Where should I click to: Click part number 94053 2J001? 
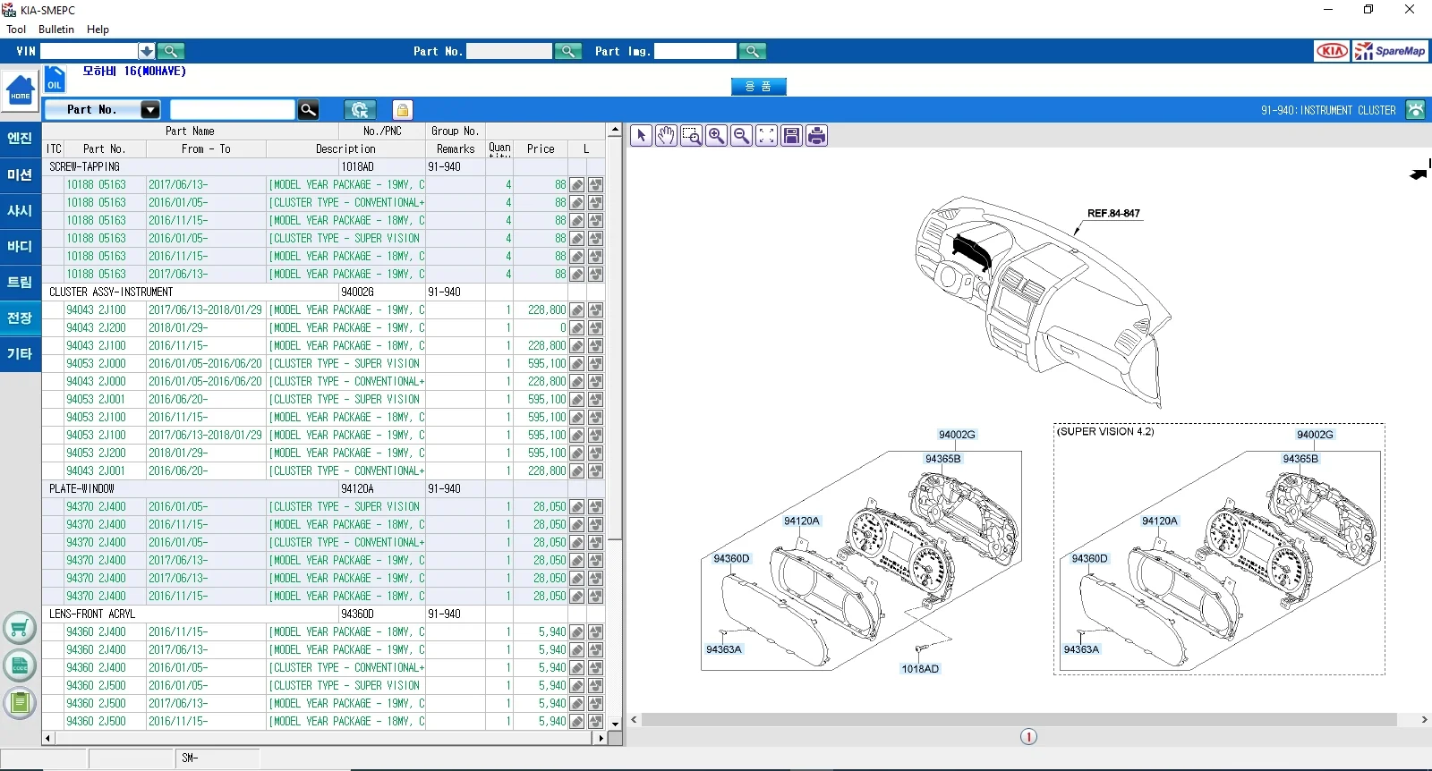tap(96, 399)
